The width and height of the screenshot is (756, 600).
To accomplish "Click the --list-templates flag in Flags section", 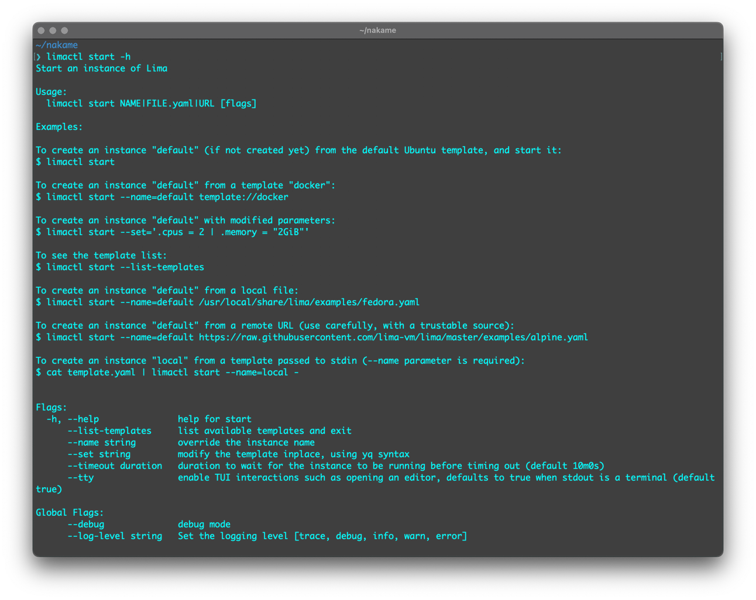I will pos(109,431).
